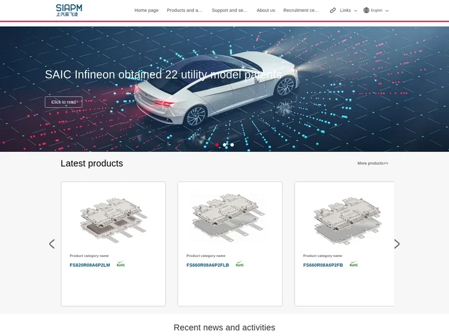Open the Products and applications menu
Image resolution: width=449 pixels, height=336 pixels.
[185, 11]
